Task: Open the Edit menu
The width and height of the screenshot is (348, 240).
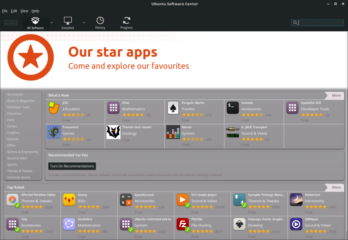Action: (x=14, y=11)
